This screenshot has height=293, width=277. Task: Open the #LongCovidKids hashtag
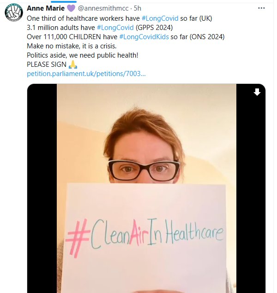[144, 37]
